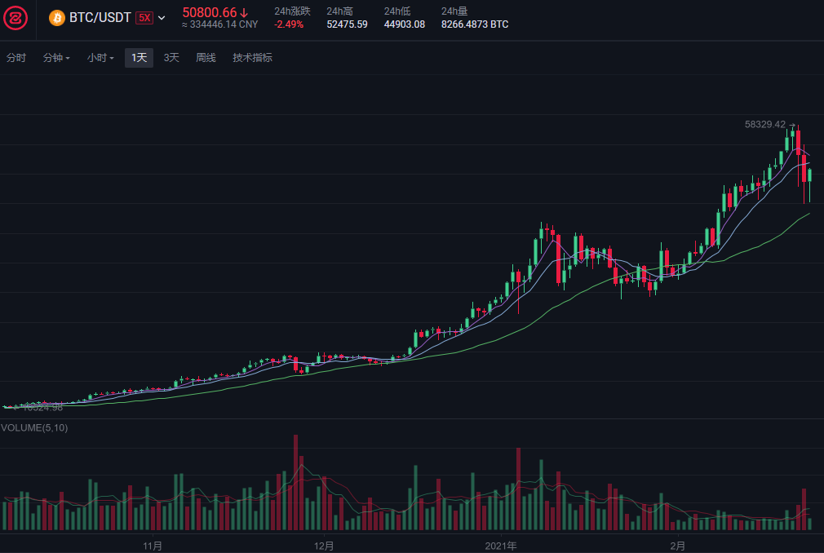
Task: Click the 5X leverage badge
Action: pyautogui.click(x=144, y=18)
